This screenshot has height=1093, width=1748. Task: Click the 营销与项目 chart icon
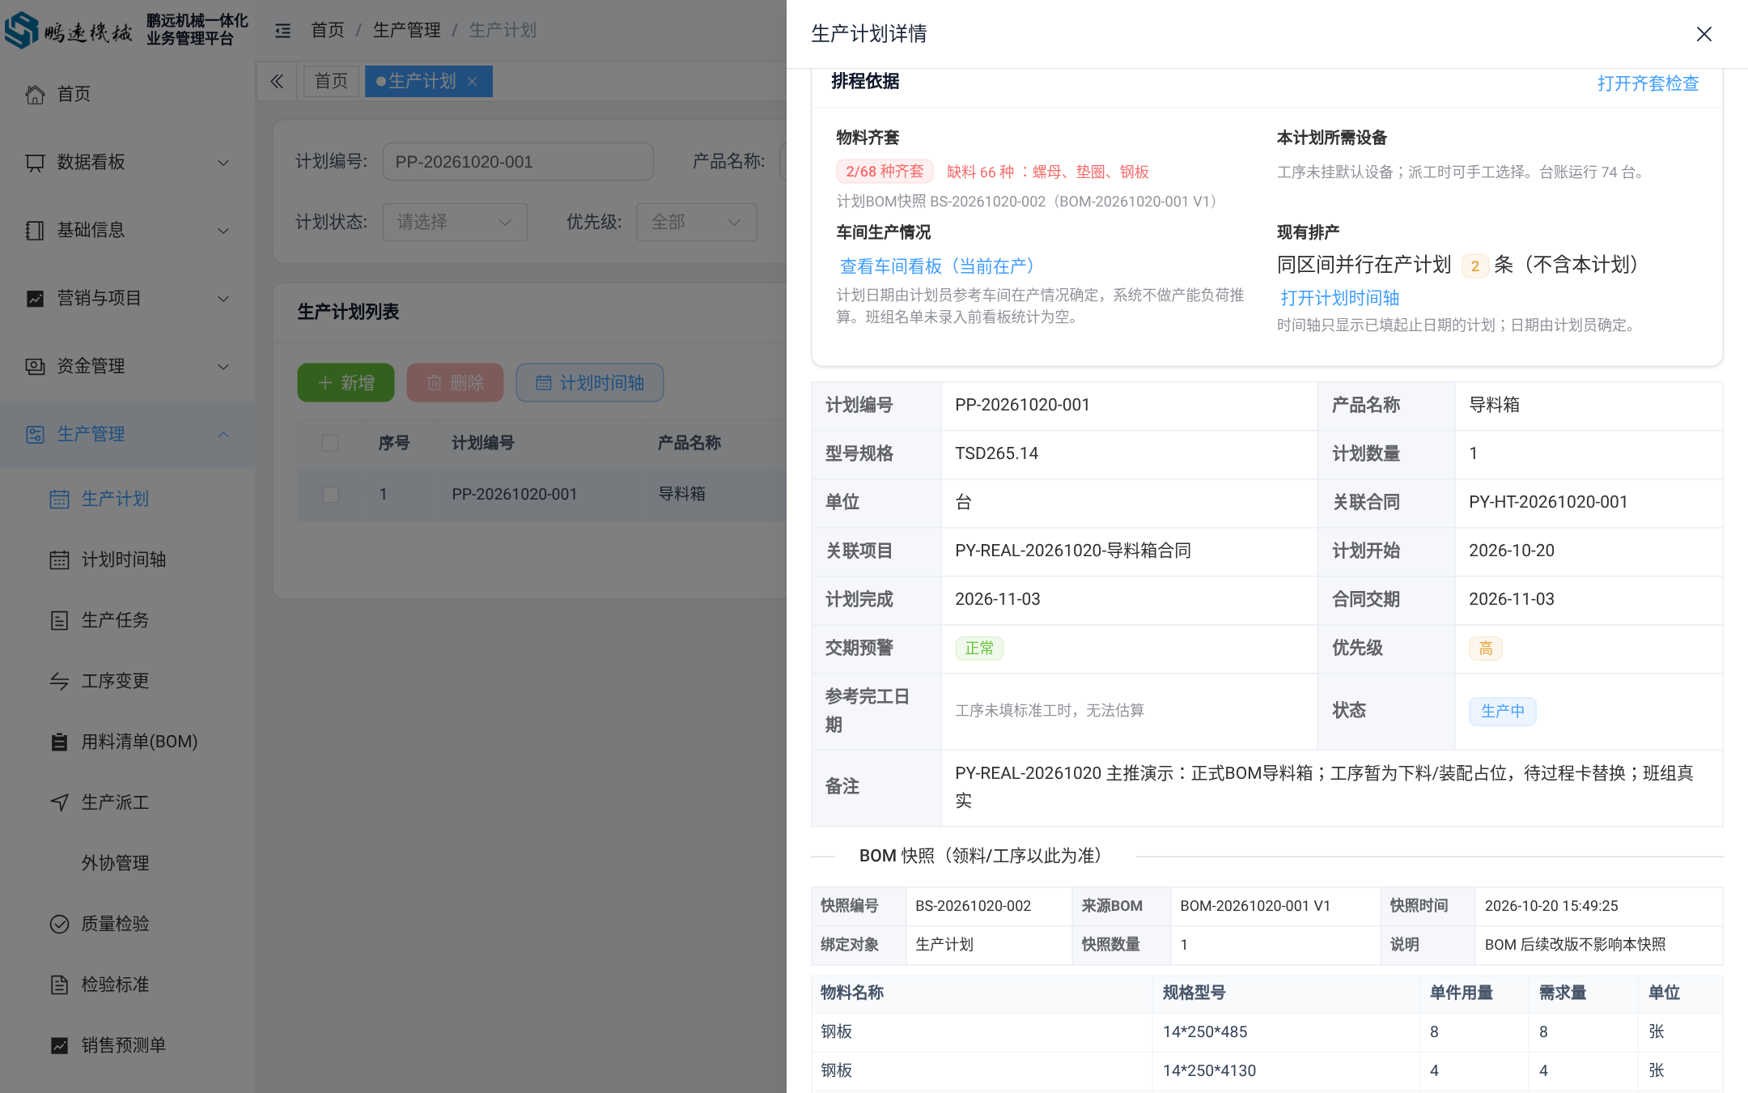pos(35,298)
